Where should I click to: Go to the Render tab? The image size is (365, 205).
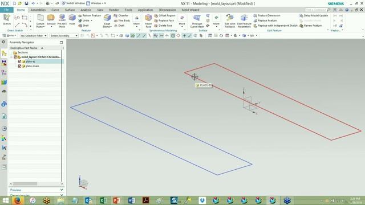pos(114,10)
